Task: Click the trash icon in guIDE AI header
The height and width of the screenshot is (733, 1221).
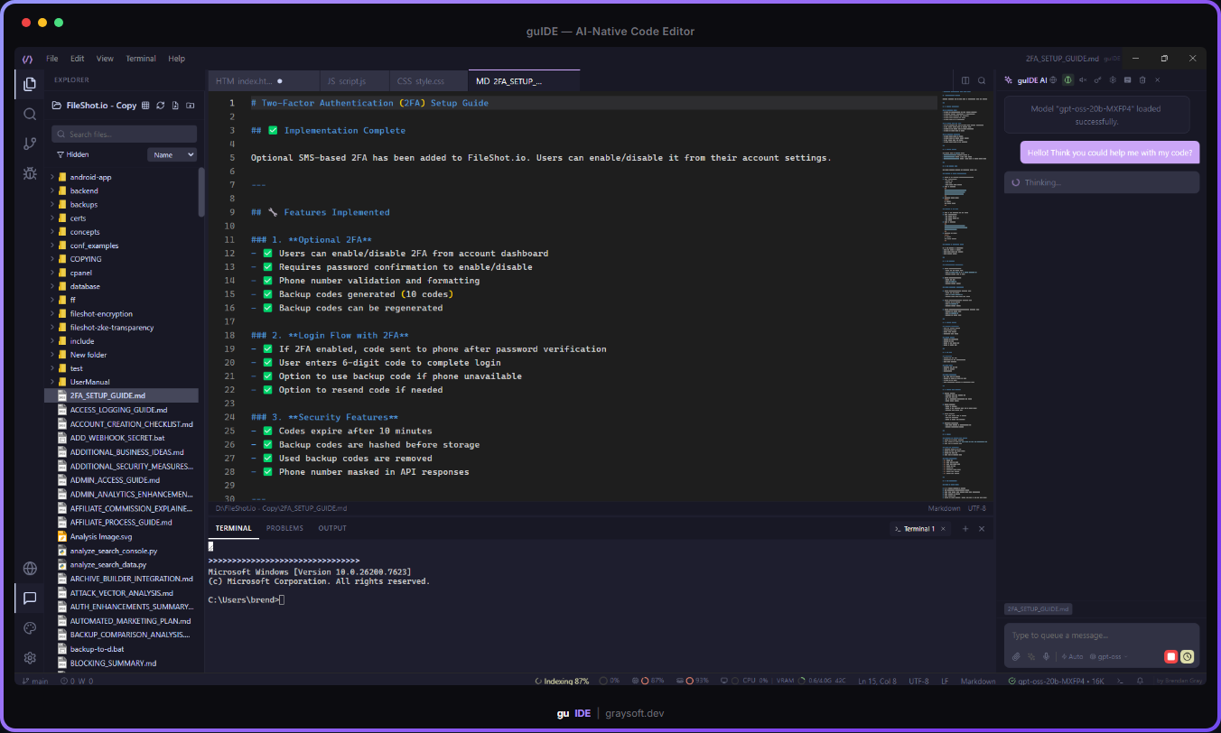Action: [1142, 79]
